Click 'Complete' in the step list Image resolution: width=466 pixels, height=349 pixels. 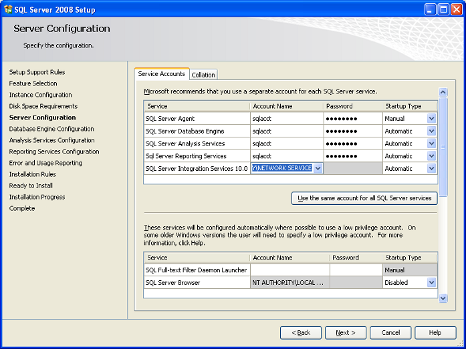[22, 208]
